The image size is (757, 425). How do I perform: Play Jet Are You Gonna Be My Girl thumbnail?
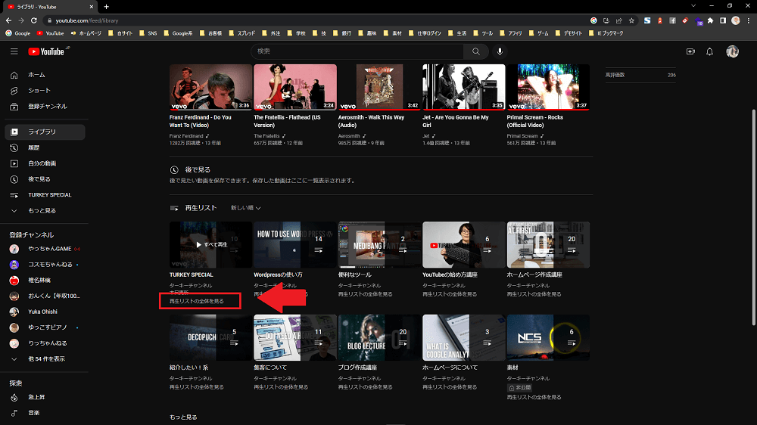pos(463,87)
